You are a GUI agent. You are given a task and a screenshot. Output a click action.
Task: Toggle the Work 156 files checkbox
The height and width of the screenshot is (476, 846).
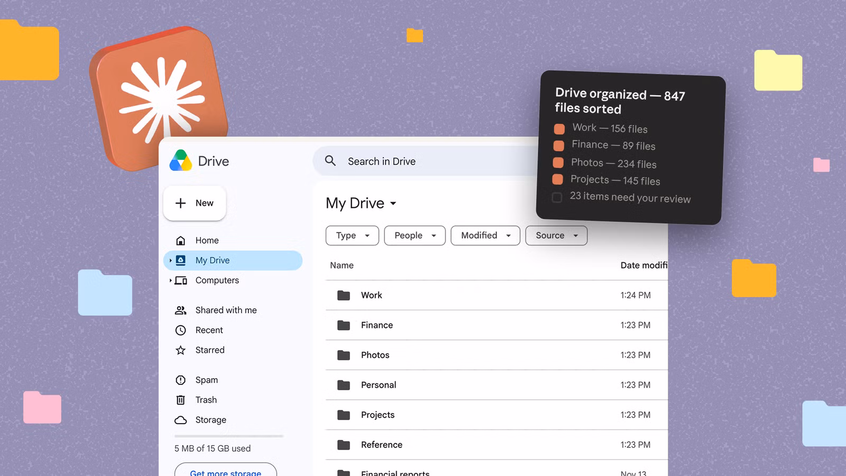click(559, 129)
